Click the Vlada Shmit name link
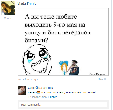113x110 pixels. pyautogui.click(x=26, y=4)
